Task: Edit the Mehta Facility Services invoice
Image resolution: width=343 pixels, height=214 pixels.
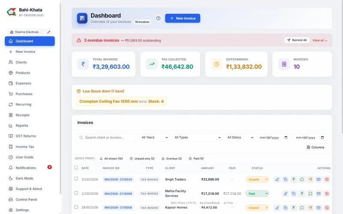Action: tap(286, 193)
